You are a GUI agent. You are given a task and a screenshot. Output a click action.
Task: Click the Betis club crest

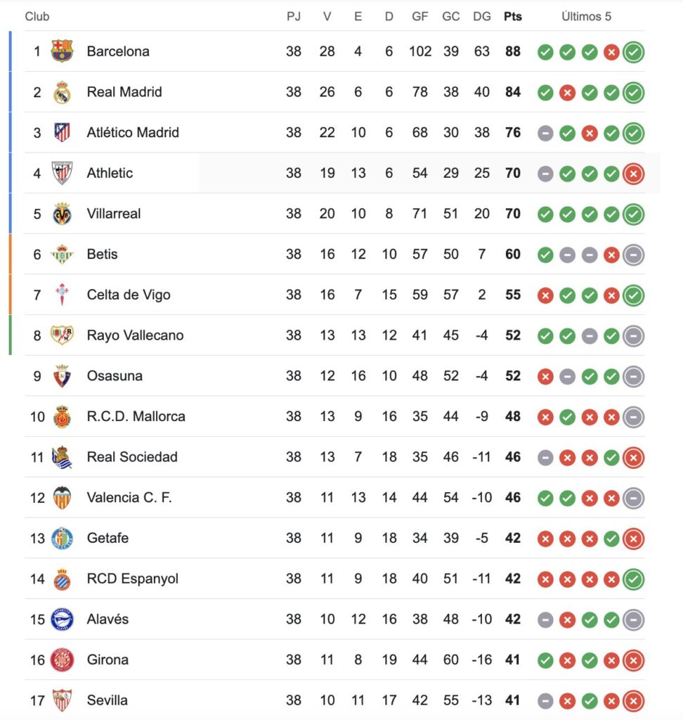click(62, 254)
